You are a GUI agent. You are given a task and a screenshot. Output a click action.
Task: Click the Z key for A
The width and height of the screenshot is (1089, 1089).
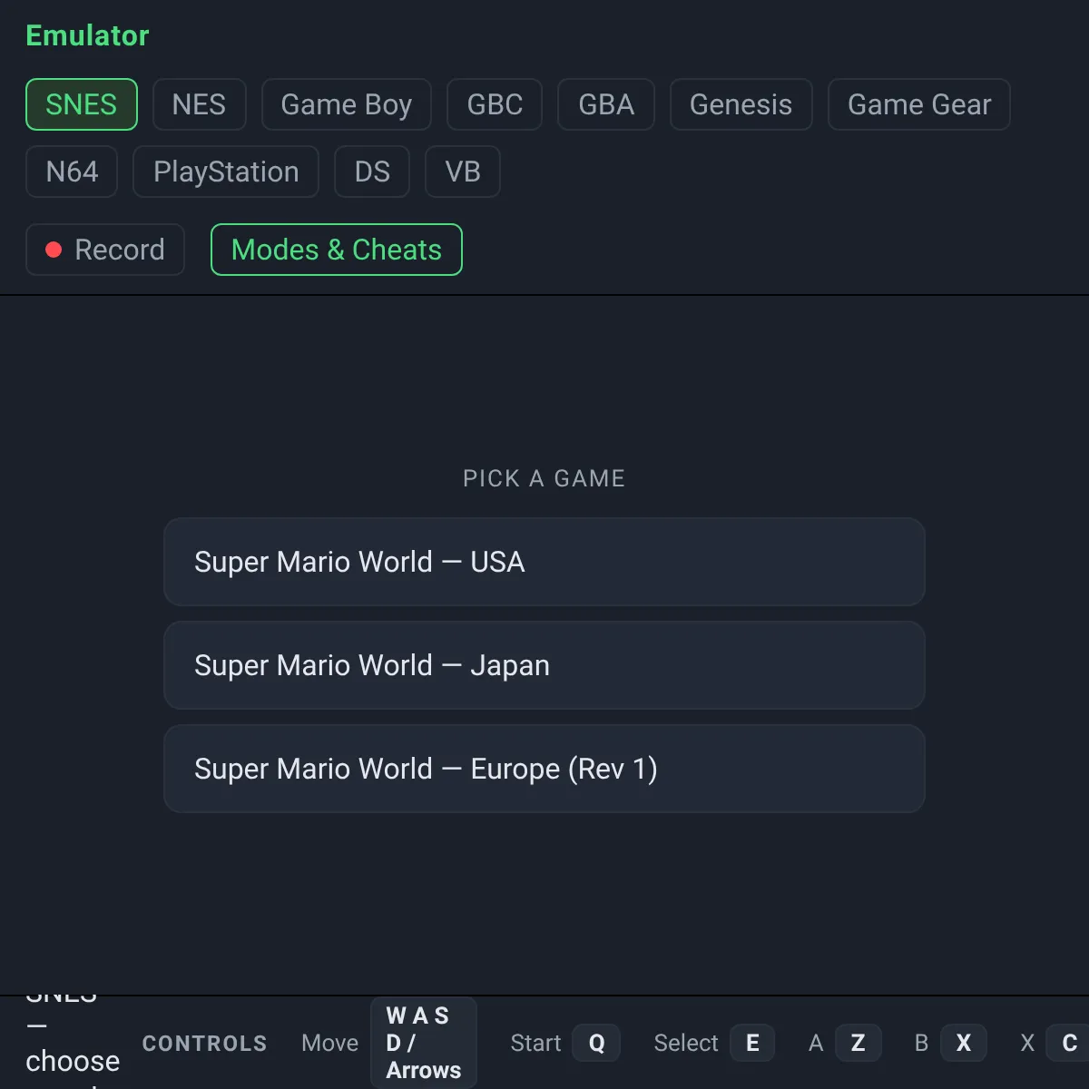tap(858, 1043)
